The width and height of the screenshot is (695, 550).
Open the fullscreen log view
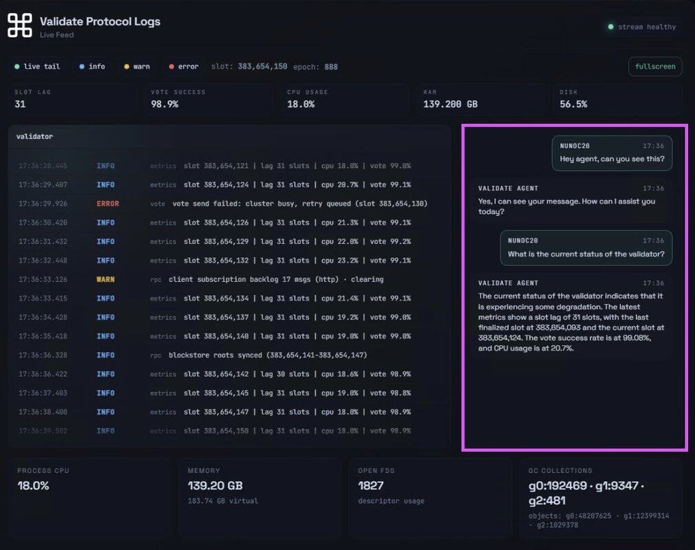[x=654, y=67]
